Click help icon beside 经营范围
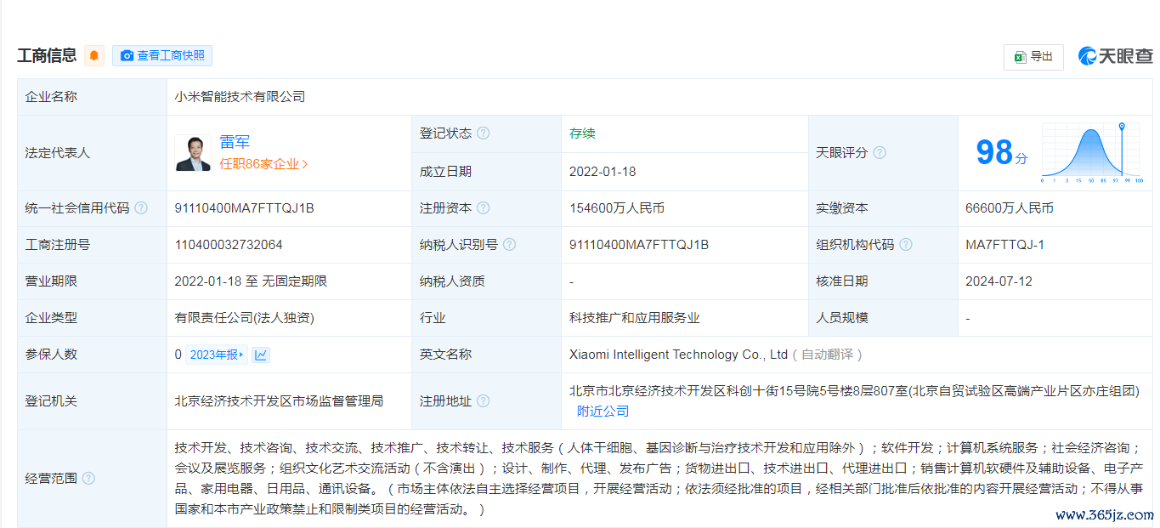 click(x=88, y=479)
